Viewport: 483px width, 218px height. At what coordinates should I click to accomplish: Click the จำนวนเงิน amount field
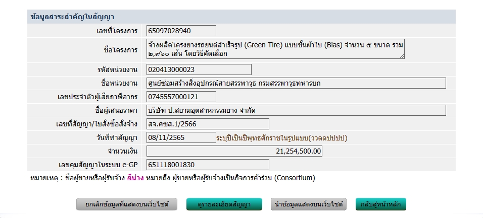point(234,151)
